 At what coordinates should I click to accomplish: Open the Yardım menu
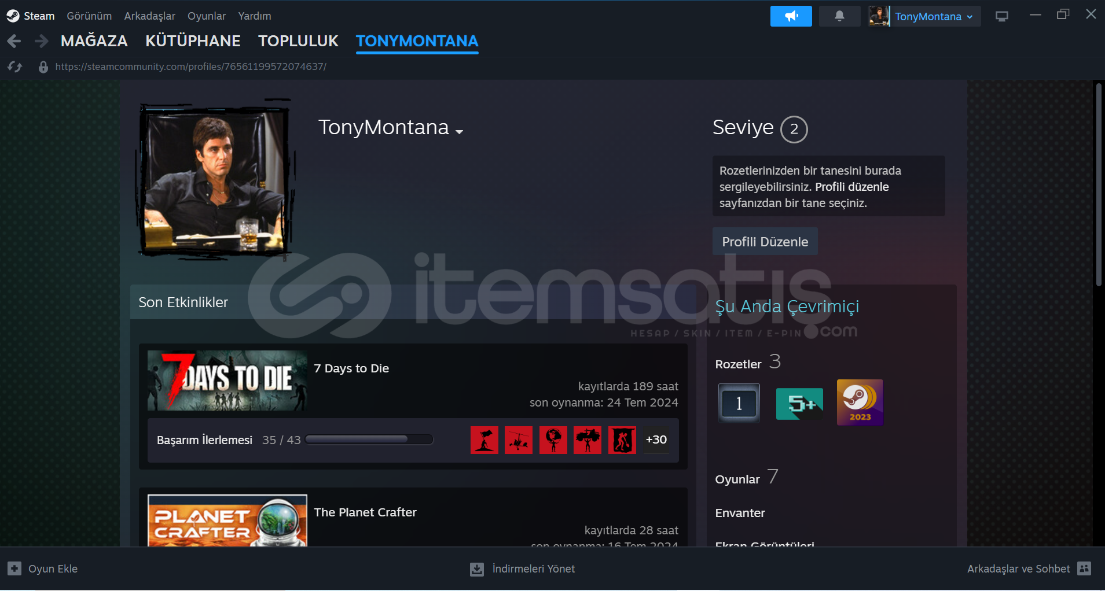[255, 16]
